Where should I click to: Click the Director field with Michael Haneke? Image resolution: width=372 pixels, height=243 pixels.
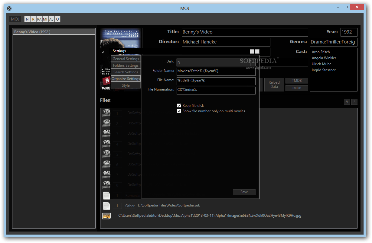(226, 42)
